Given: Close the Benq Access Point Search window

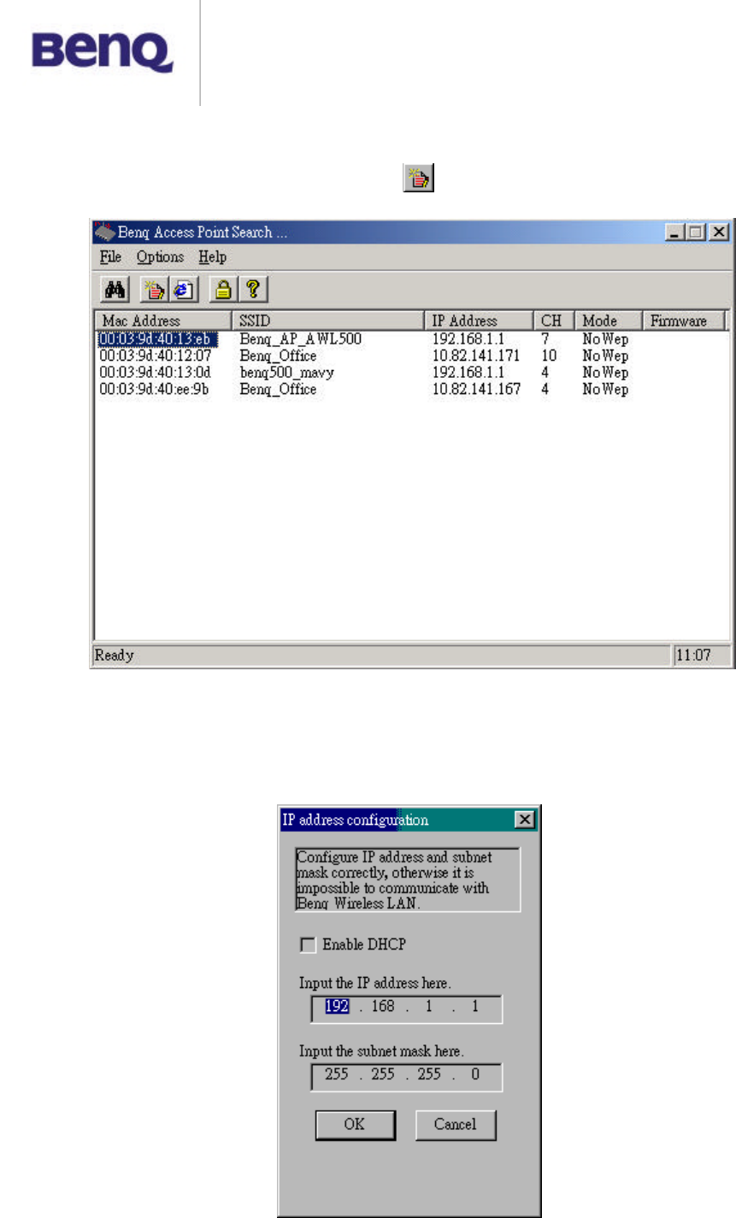Looking at the screenshot, I should 719,232.
